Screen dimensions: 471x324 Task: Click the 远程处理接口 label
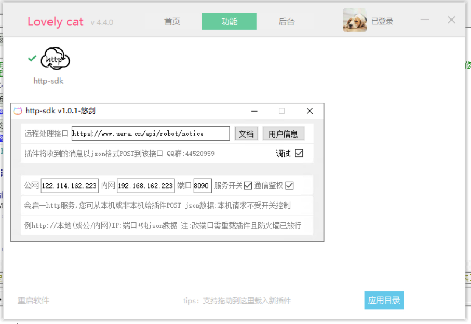click(46, 134)
